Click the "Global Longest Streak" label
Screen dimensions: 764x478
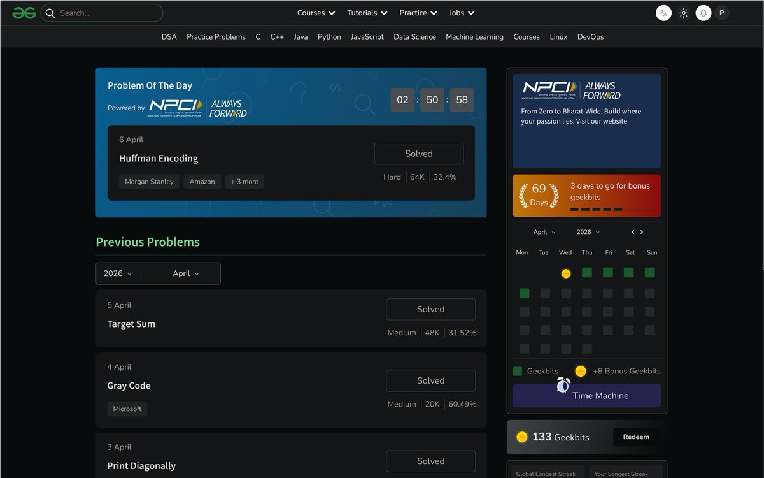pos(546,474)
